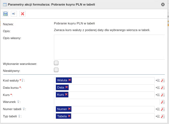The width and height of the screenshot is (169, 124).
Task: Enable the Wykonanie warunkowe checkbox
Action: [x=56, y=63]
